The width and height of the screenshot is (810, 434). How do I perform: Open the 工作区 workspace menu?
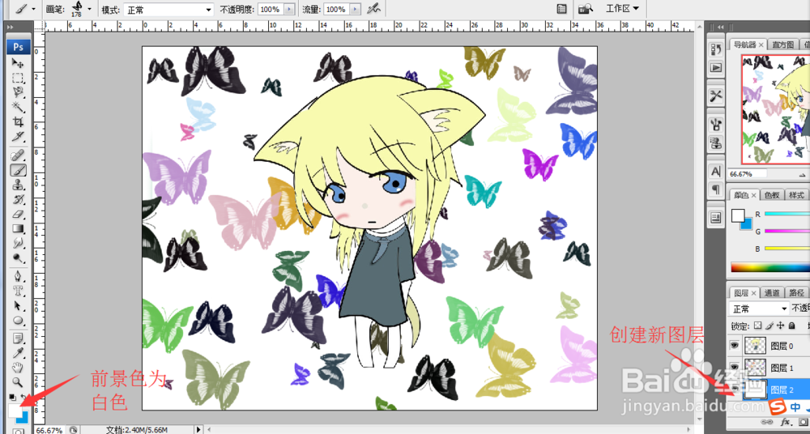point(622,8)
